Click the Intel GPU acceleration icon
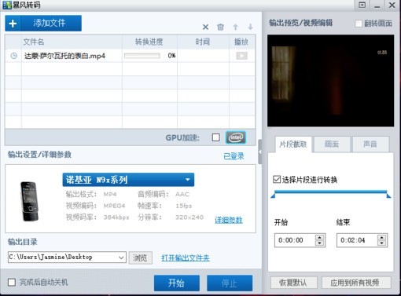The height and width of the screenshot is (296, 401). pyautogui.click(x=236, y=137)
